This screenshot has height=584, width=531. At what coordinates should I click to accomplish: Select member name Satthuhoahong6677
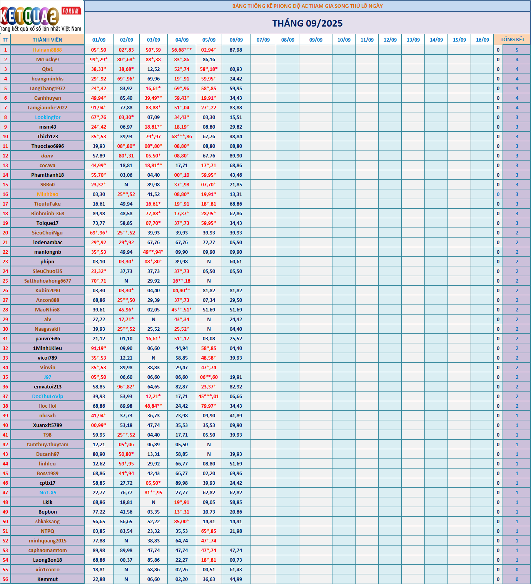pyautogui.click(x=48, y=281)
